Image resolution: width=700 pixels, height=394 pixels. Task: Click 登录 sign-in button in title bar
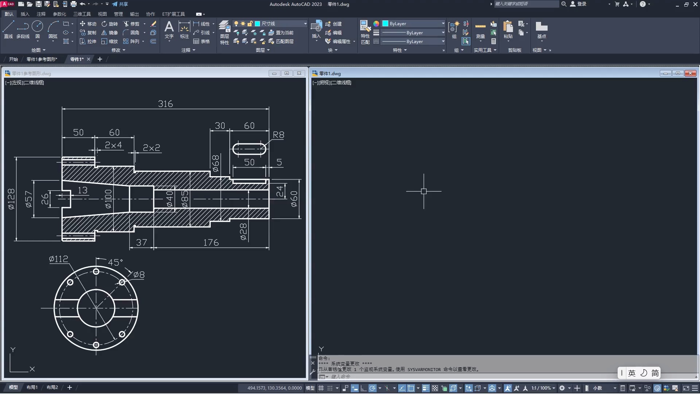[582, 4]
